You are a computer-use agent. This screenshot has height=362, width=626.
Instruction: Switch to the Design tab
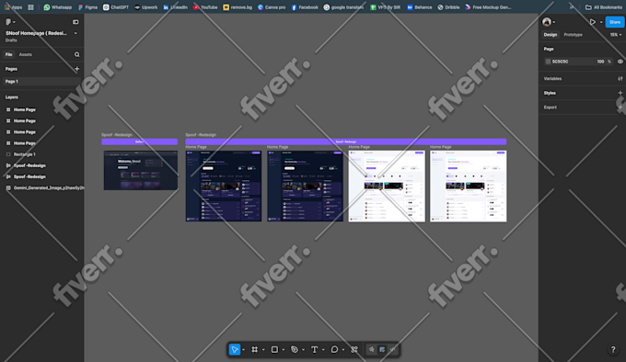tap(551, 35)
